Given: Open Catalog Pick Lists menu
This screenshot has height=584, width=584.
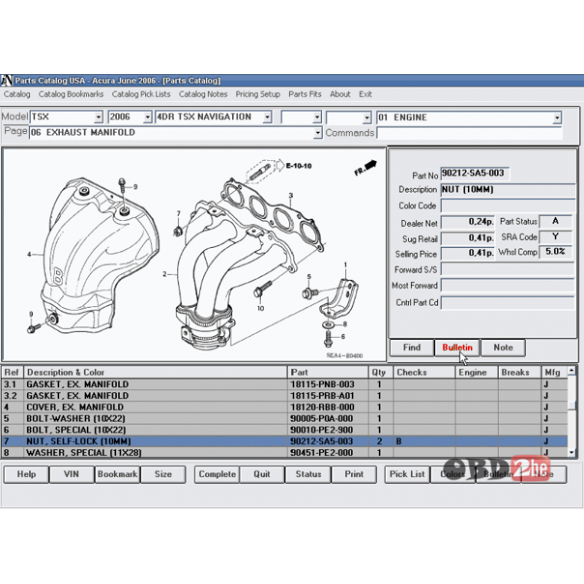Looking at the screenshot, I should (x=142, y=94).
